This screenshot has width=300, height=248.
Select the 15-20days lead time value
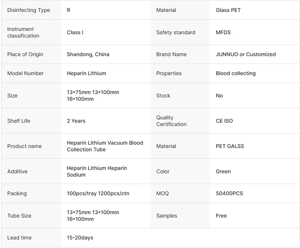point(80,238)
